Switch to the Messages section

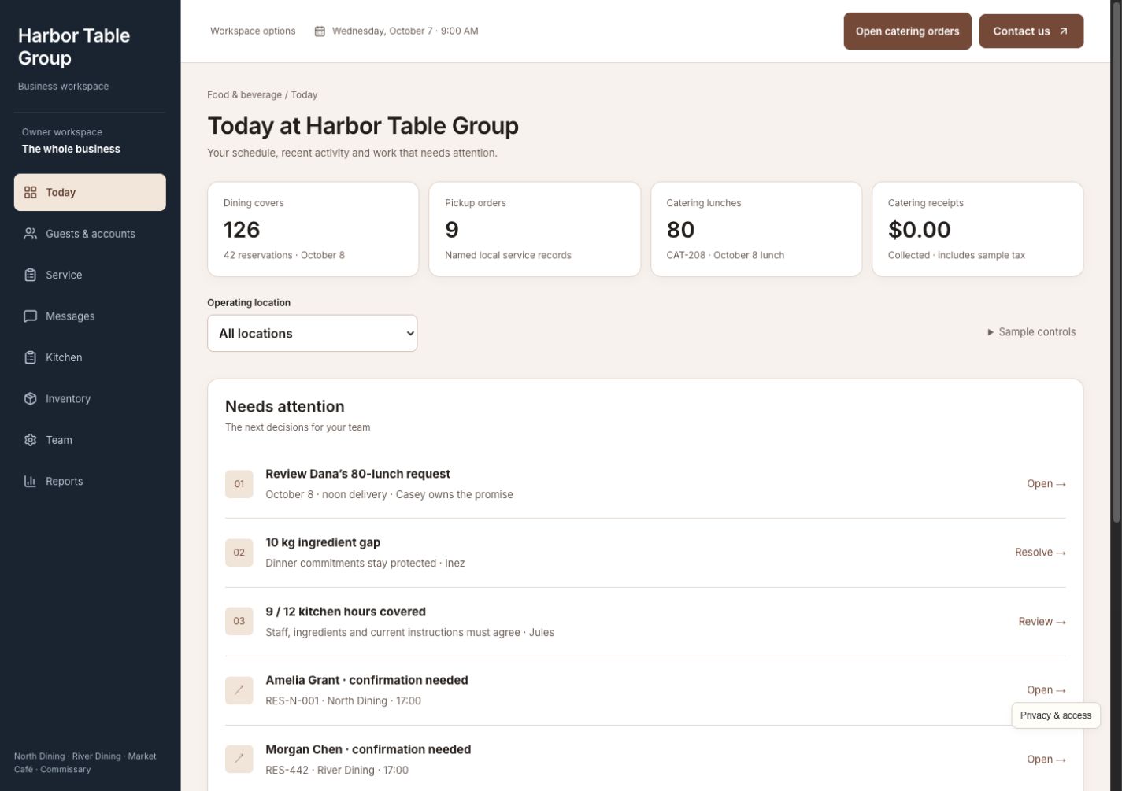pyautogui.click(x=90, y=316)
